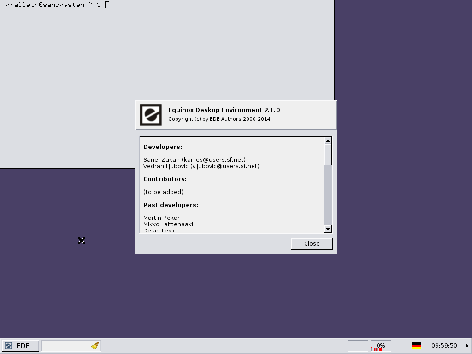472x354 pixels.
Task: Click the EDE logo on the taskbar button
Action: 8,346
